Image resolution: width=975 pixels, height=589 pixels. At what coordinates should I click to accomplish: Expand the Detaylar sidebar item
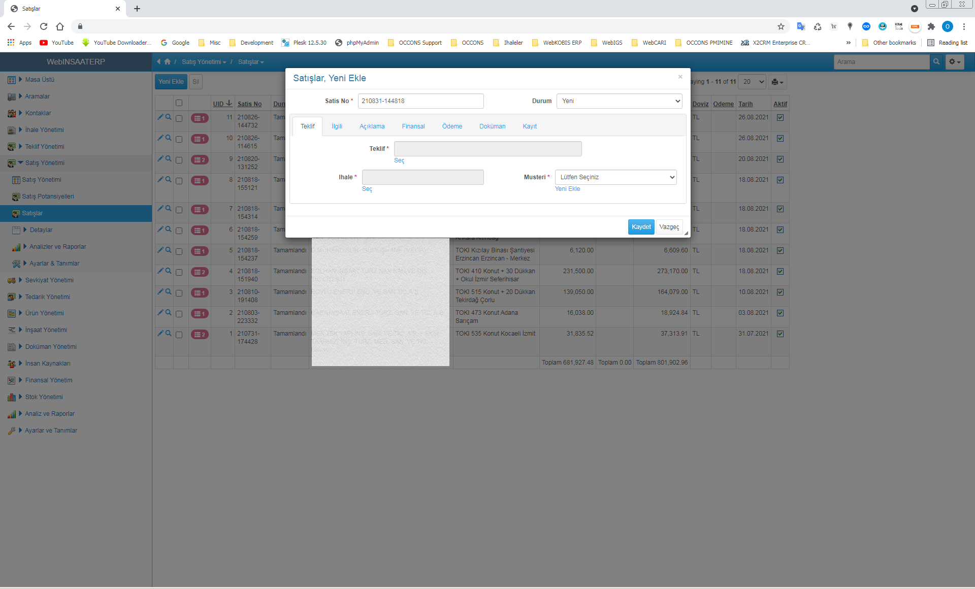[x=25, y=230]
